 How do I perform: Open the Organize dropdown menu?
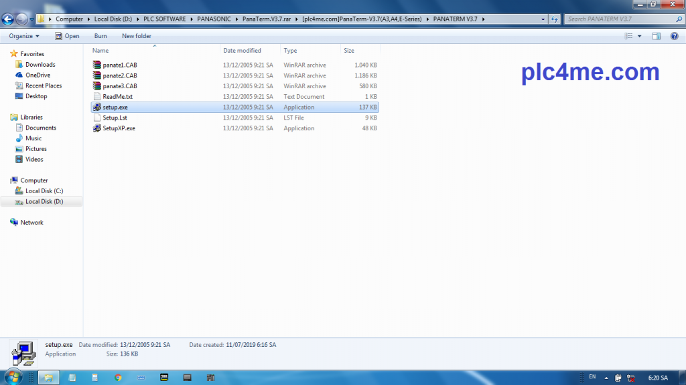24,36
